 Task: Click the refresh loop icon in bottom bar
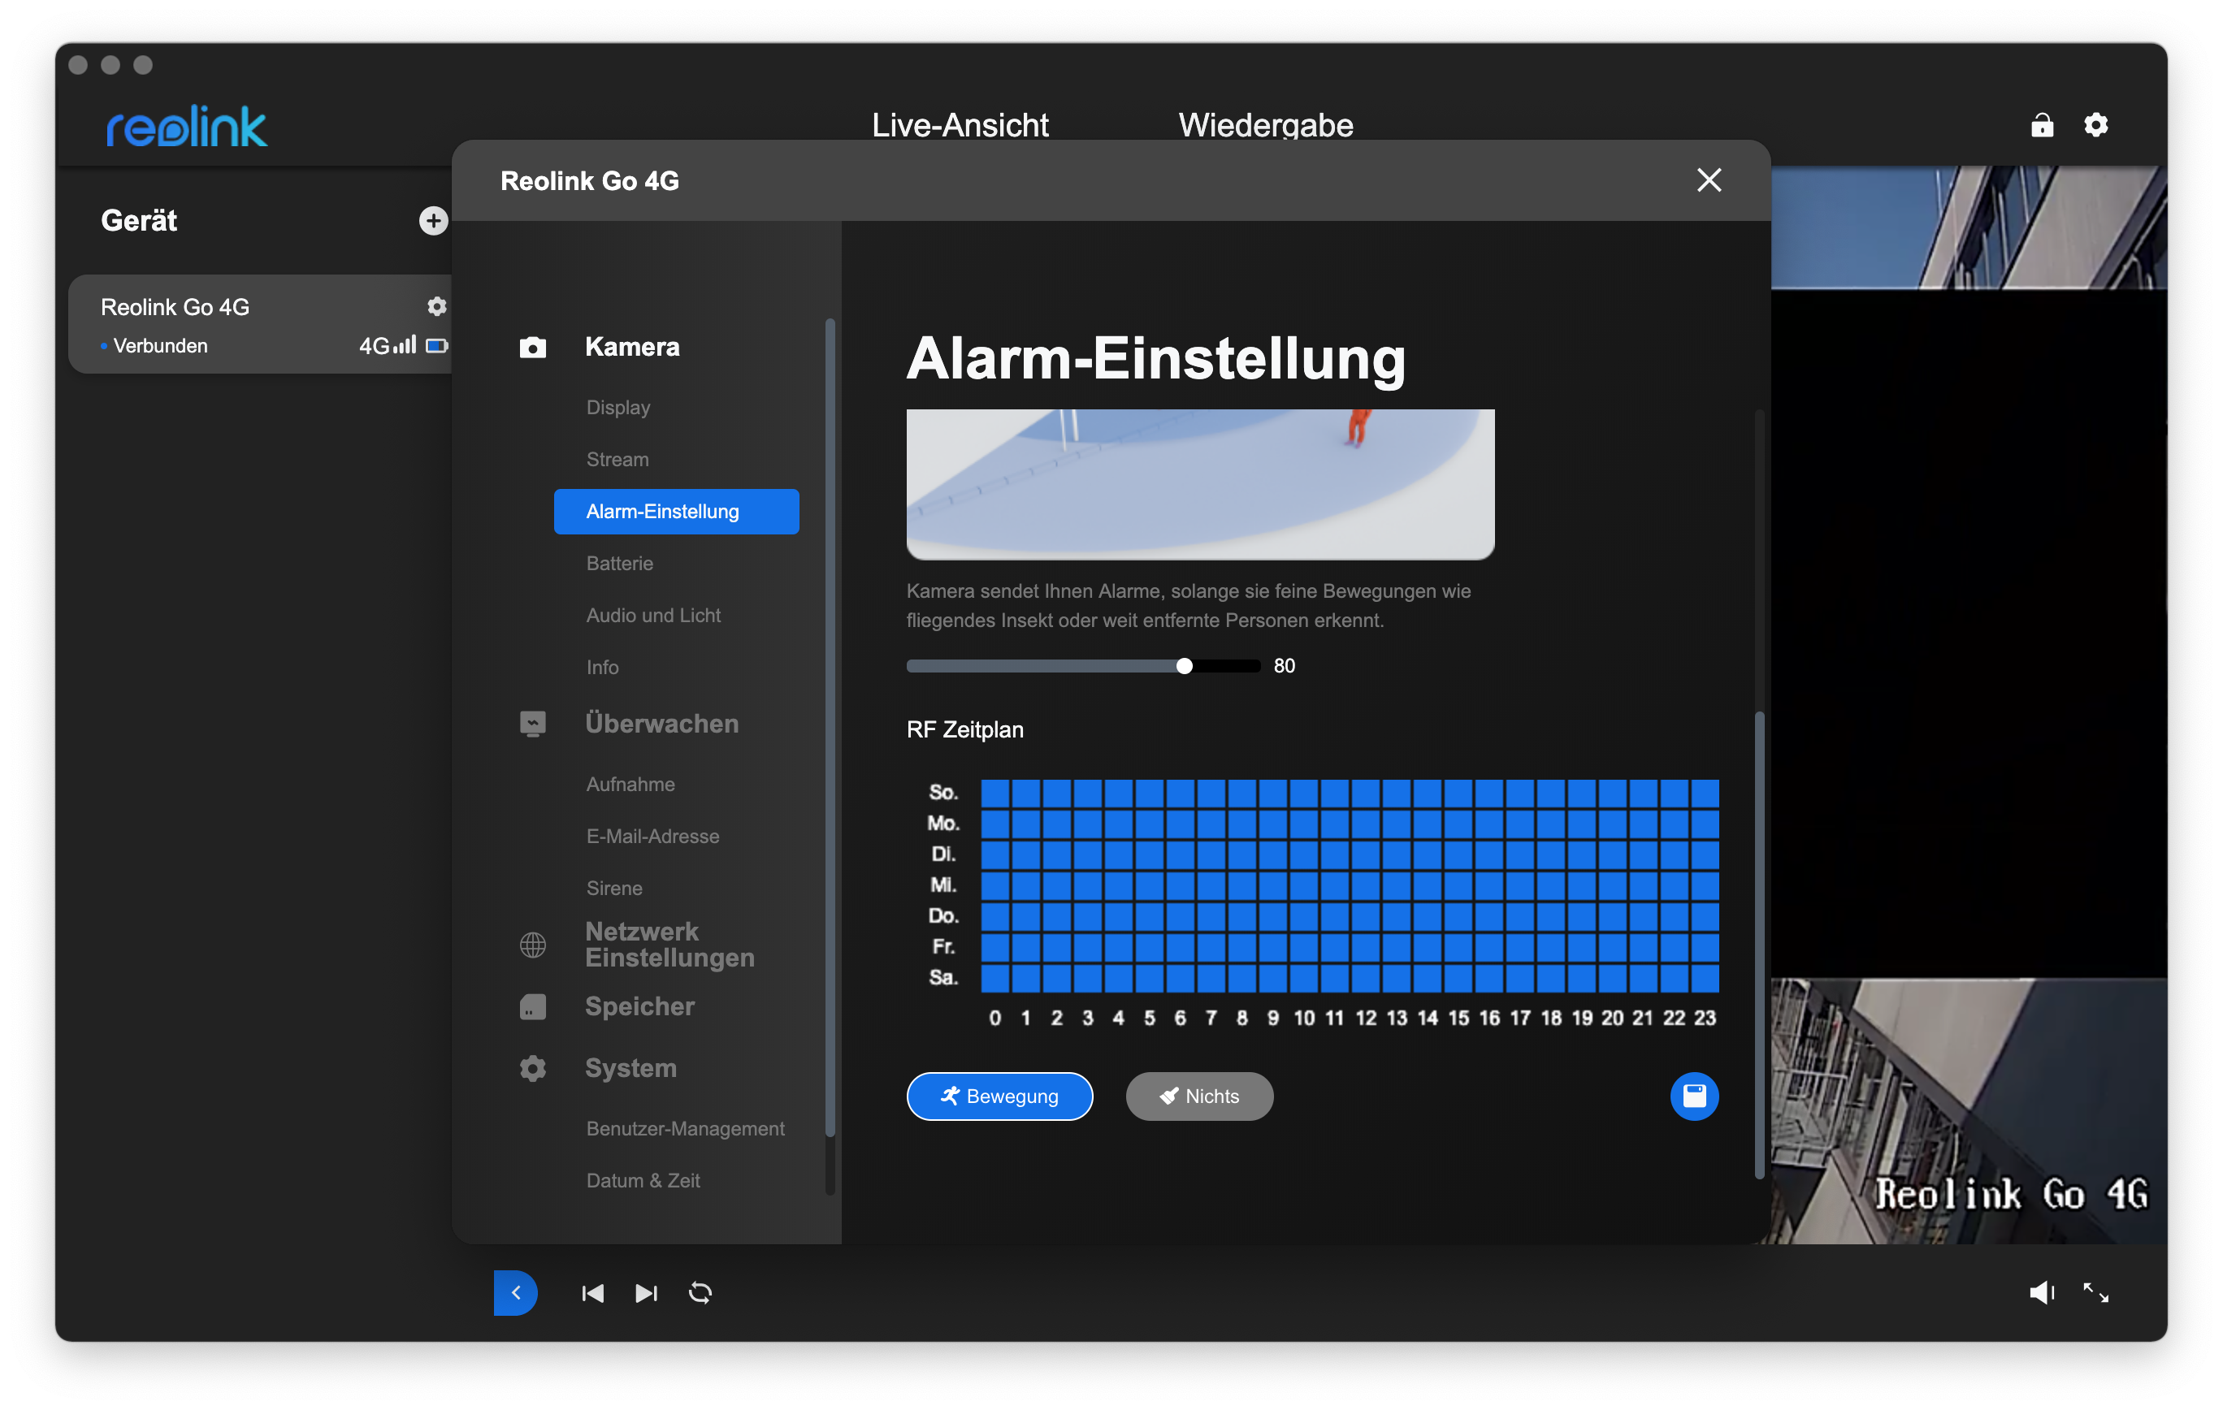[700, 1293]
